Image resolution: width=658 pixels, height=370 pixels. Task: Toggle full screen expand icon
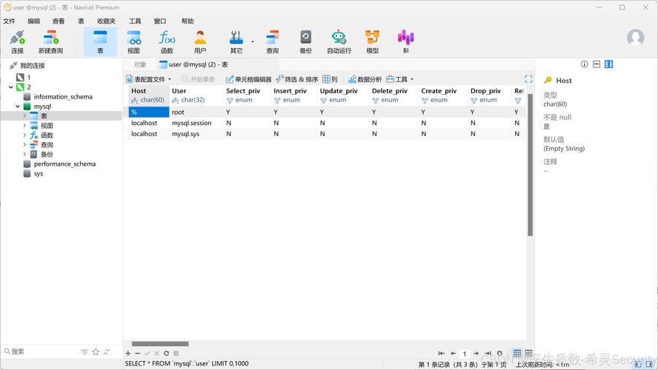pyautogui.click(x=529, y=79)
